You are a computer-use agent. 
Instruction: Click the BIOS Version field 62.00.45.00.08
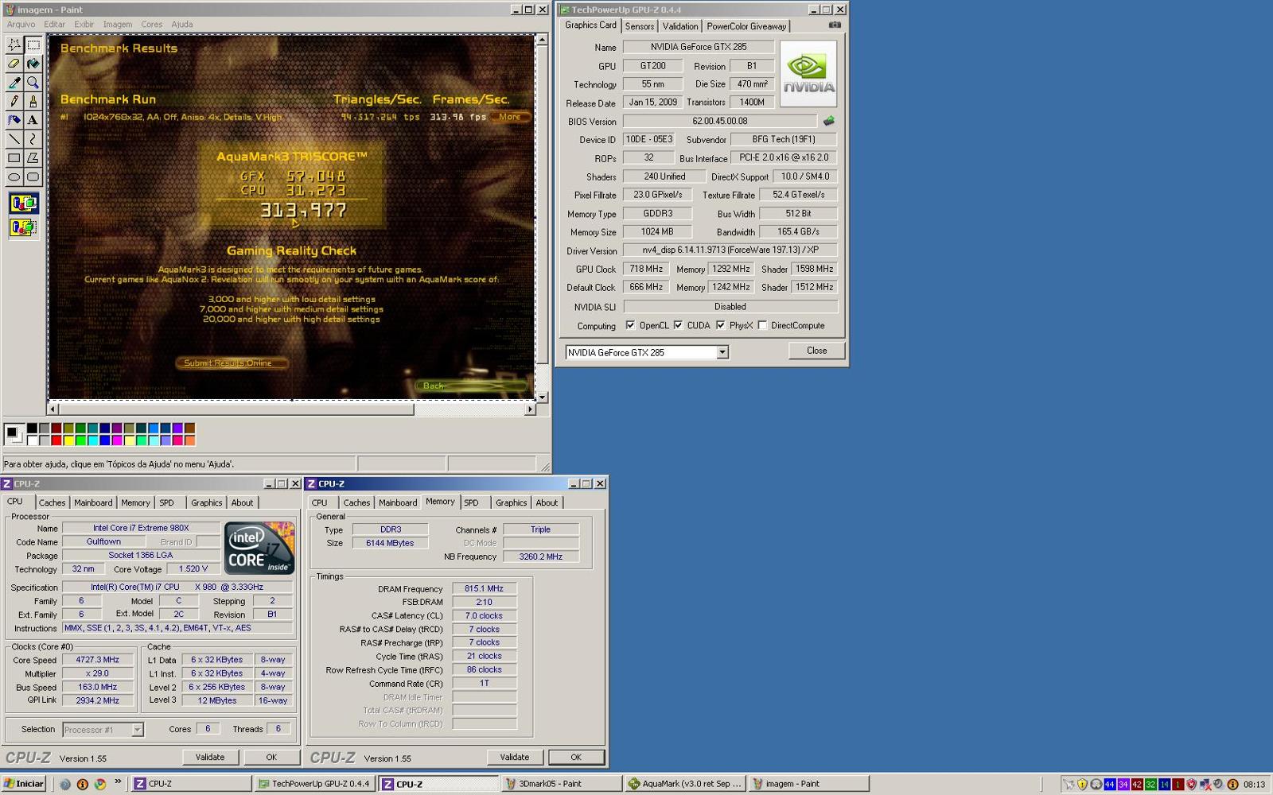[x=719, y=121]
